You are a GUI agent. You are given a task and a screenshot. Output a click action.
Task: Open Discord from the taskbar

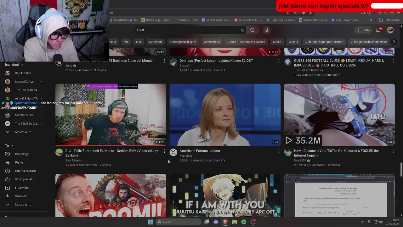coord(216,222)
